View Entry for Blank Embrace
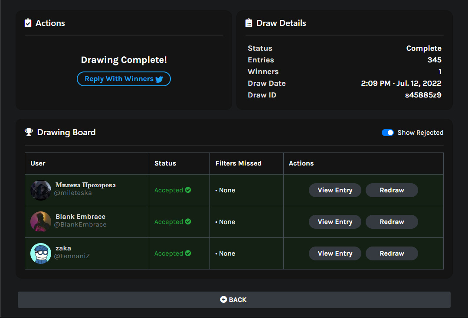Image resolution: width=468 pixels, height=318 pixels. pyautogui.click(x=335, y=222)
